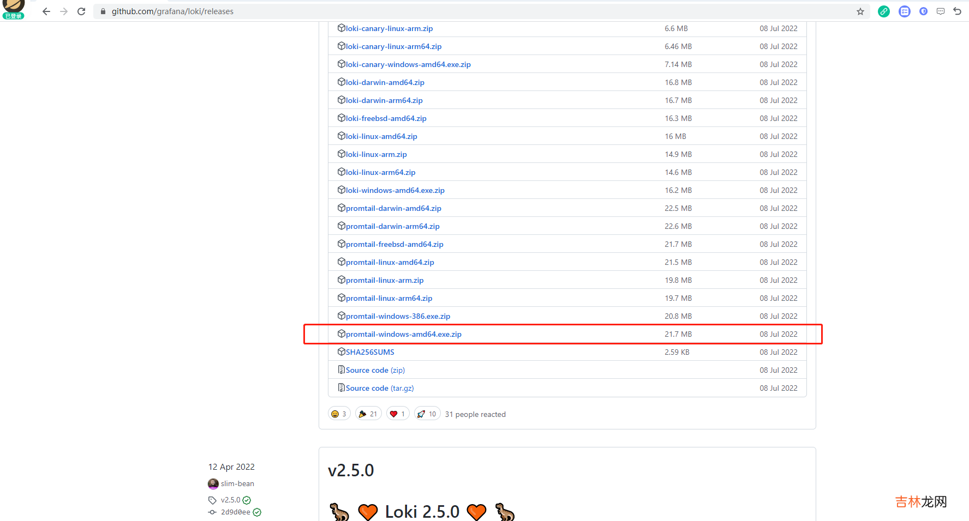Download promtail-windows-386.exe.zip

click(x=398, y=316)
